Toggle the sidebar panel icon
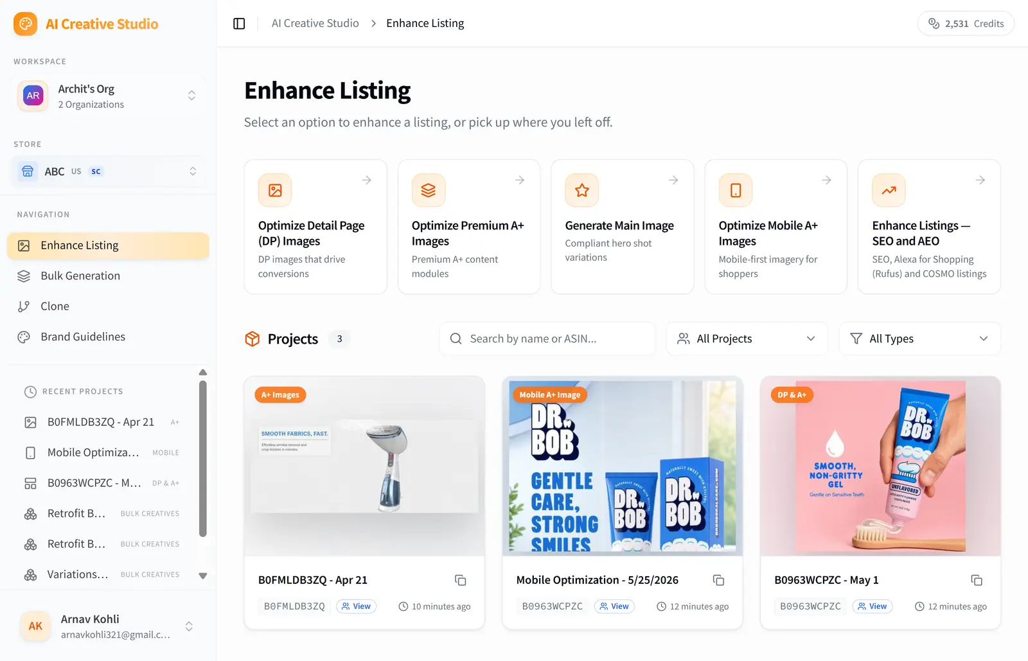The height and width of the screenshot is (661, 1028). (239, 24)
